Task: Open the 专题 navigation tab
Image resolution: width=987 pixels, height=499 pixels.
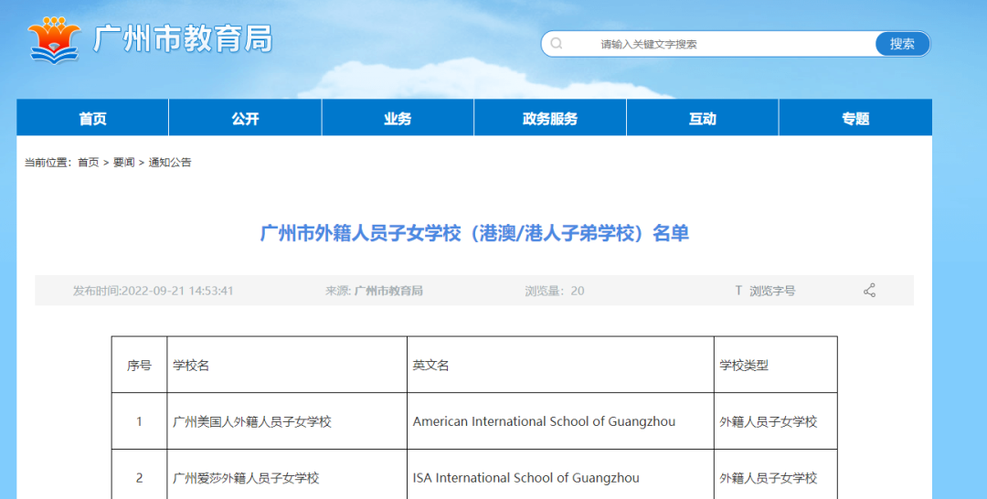Action: coord(855,118)
